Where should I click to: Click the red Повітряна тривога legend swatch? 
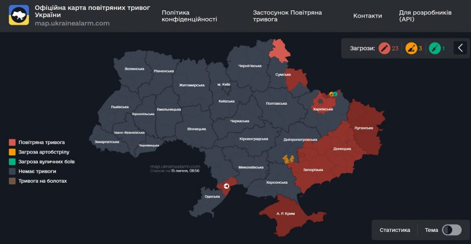[x=12, y=143]
